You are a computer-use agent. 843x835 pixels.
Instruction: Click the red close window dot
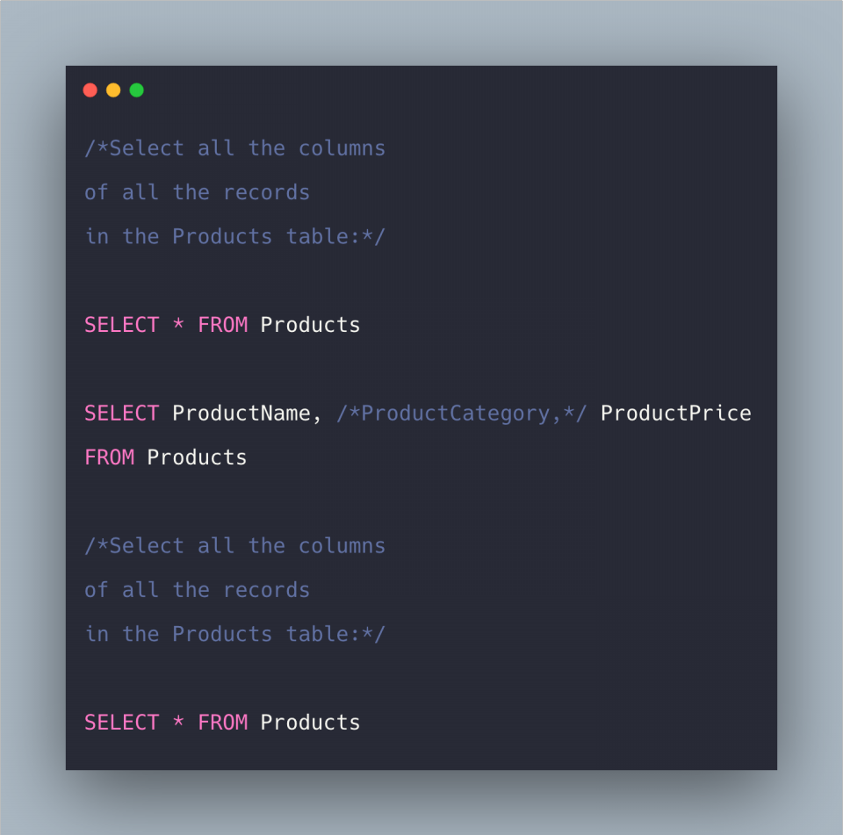tap(90, 90)
